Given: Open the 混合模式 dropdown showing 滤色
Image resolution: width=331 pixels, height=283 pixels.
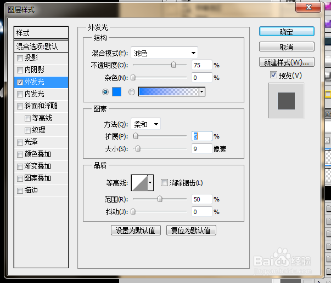Looking at the screenshot, I should 164,53.
